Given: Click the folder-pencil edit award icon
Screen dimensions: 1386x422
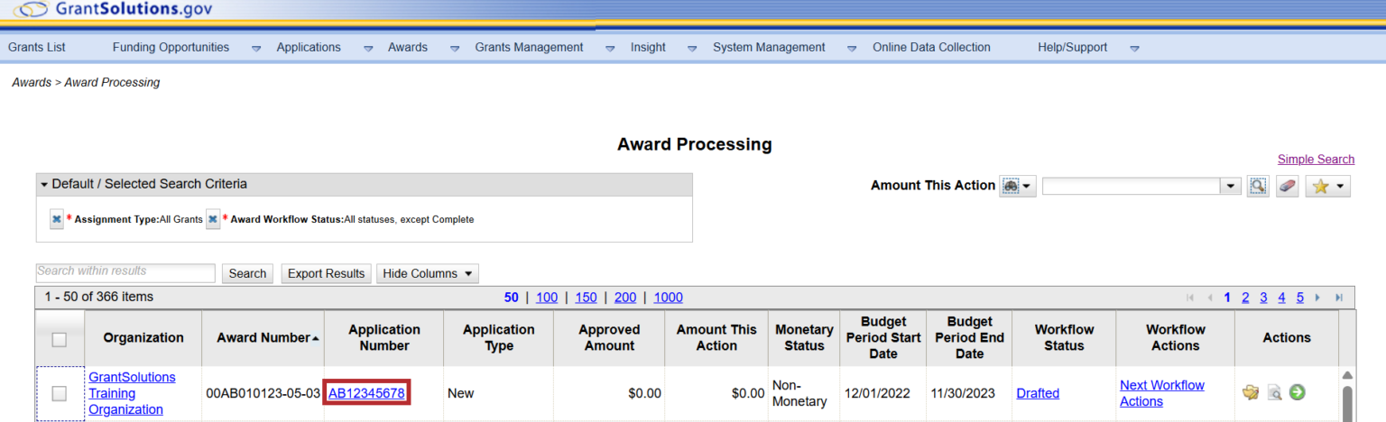Looking at the screenshot, I should [x=1251, y=392].
